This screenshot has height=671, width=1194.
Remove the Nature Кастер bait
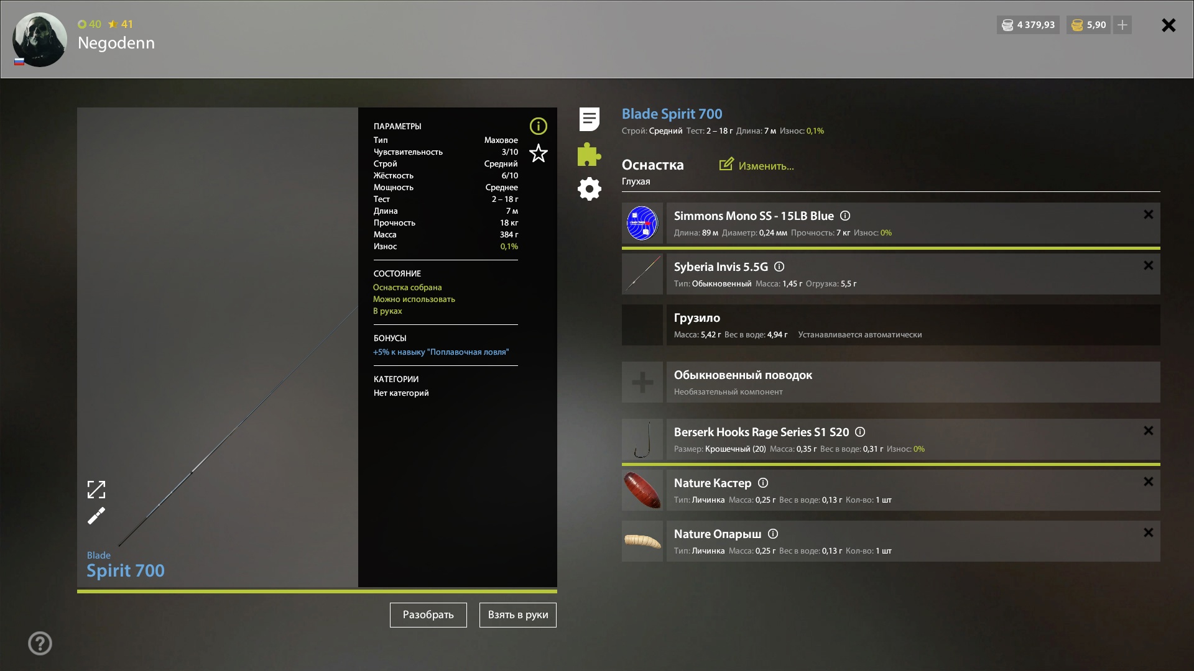(1148, 482)
